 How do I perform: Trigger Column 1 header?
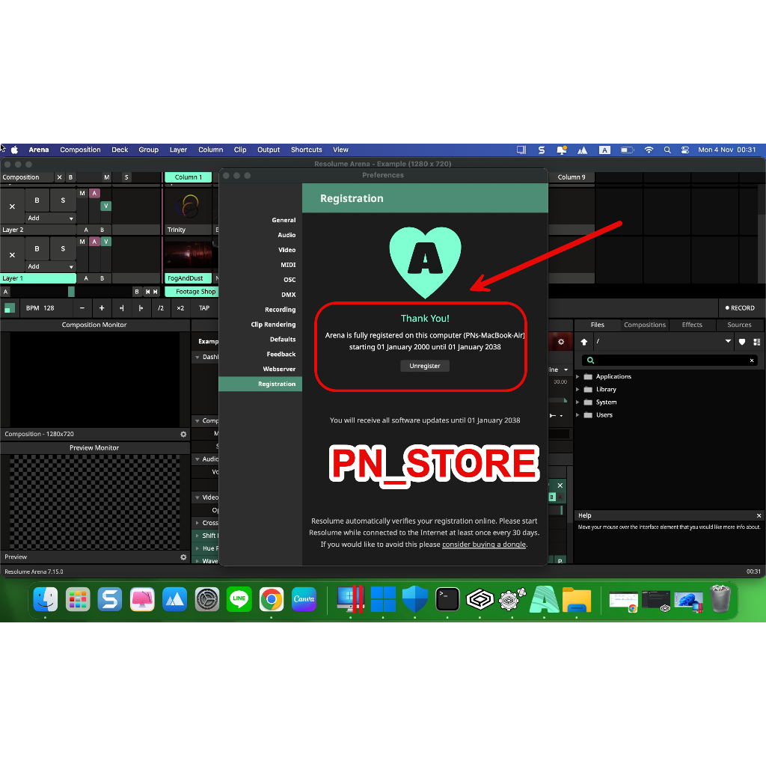click(x=188, y=177)
